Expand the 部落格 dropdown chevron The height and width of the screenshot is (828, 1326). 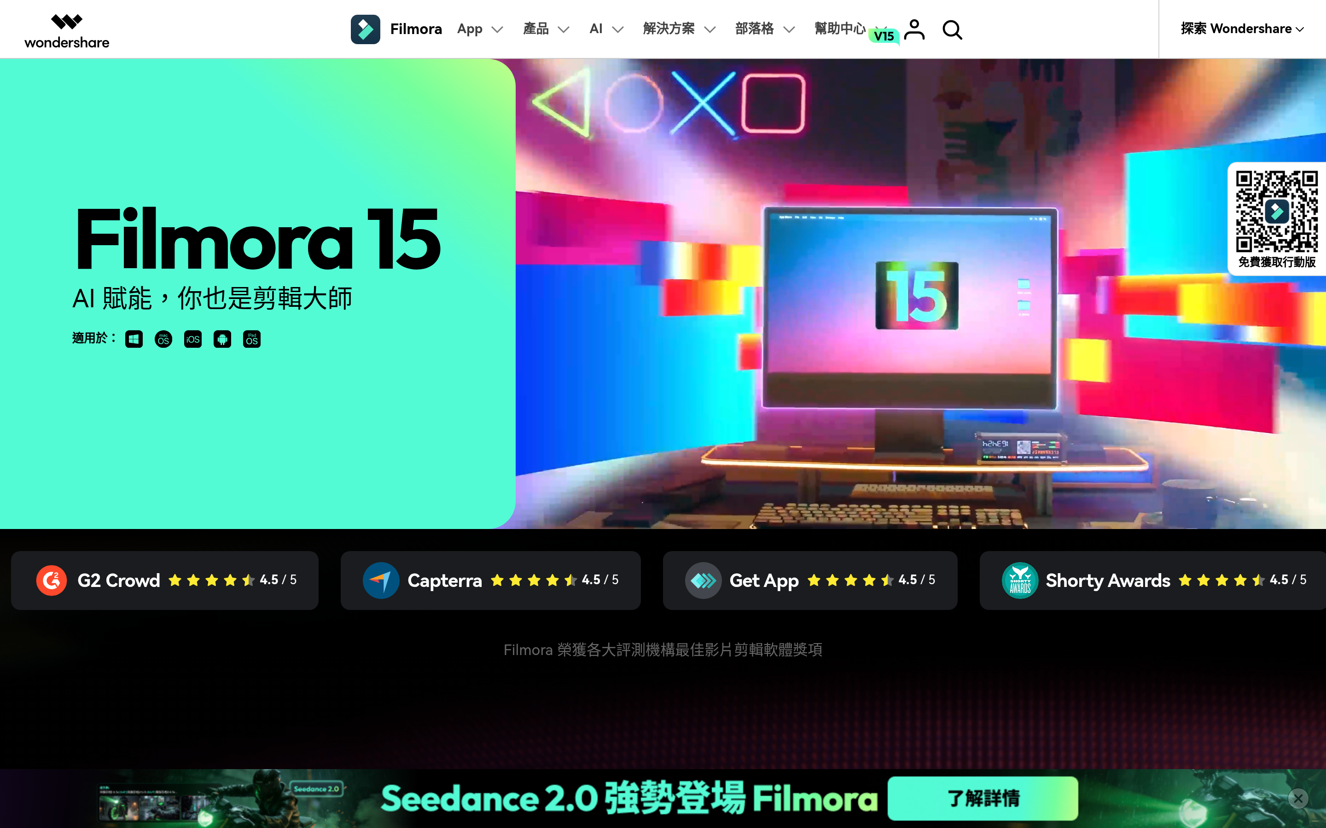[x=789, y=30]
